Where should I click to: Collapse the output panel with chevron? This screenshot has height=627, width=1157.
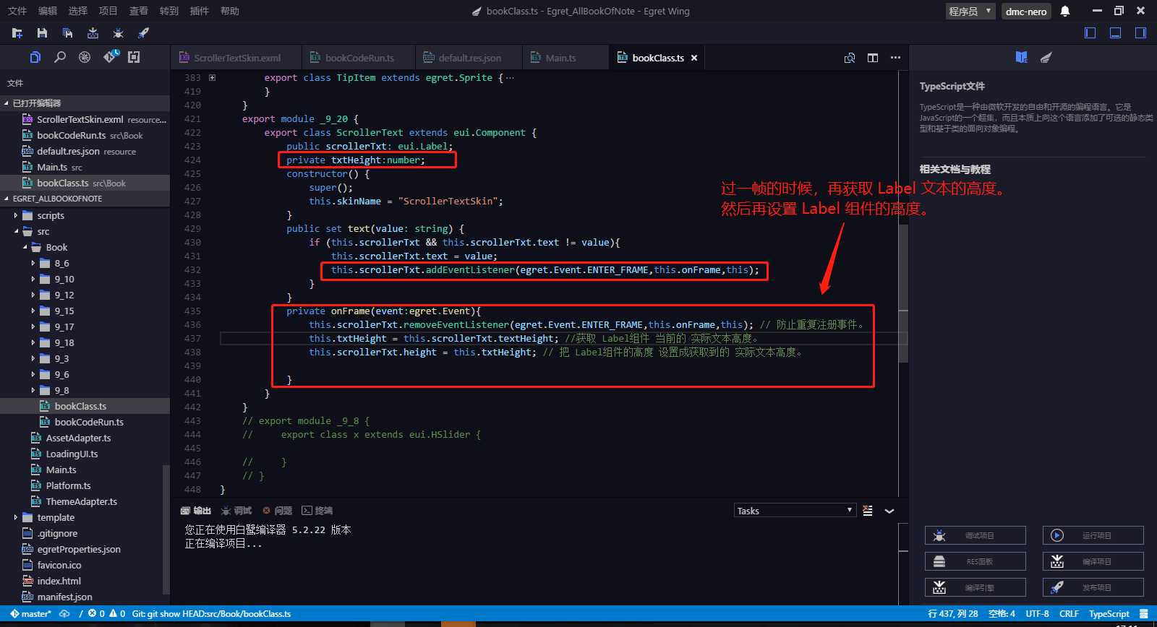pyautogui.click(x=889, y=511)
